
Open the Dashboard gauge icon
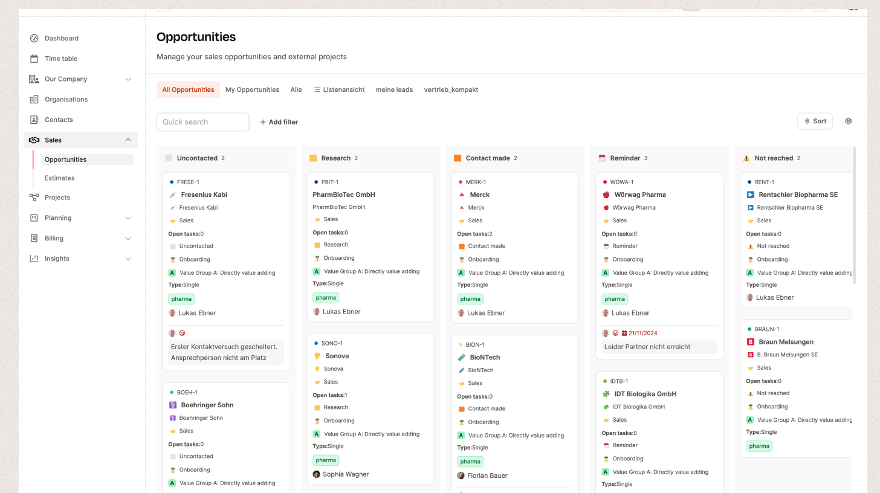(34, 38)
